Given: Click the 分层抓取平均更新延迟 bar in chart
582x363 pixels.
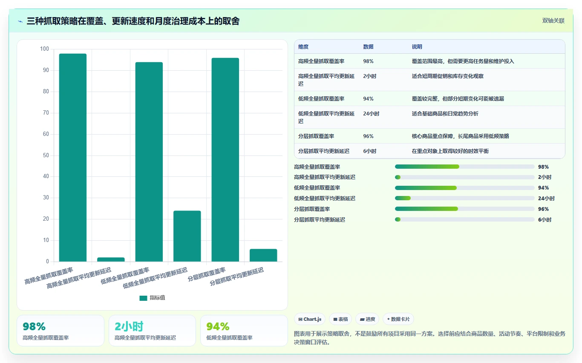Looking at the screenshot, I should point(263,255).
